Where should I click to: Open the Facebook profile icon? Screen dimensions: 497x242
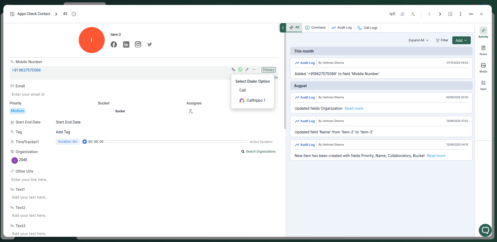(114, 44)
